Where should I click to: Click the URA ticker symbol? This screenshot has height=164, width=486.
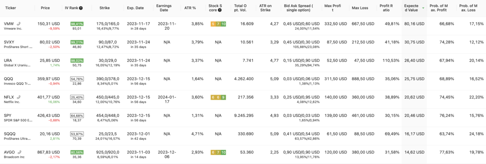[x=8, y=60]
